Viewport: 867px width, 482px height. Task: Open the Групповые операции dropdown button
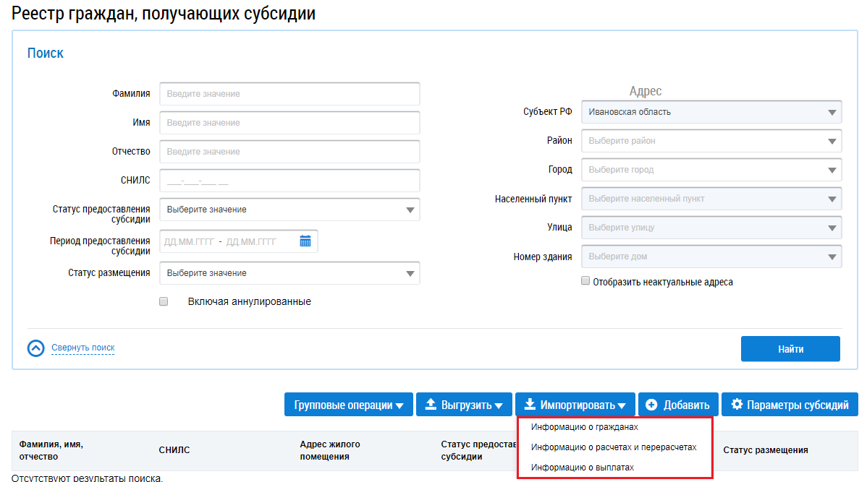(348, 405)
